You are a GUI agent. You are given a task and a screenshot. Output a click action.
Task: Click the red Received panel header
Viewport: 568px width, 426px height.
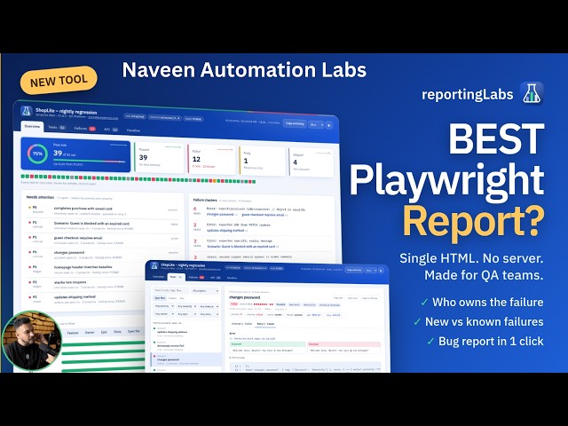(343, 344)
